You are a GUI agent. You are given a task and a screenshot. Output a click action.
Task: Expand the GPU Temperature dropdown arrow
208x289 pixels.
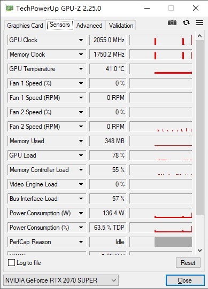pyautogui.click(x=81, y=69)
